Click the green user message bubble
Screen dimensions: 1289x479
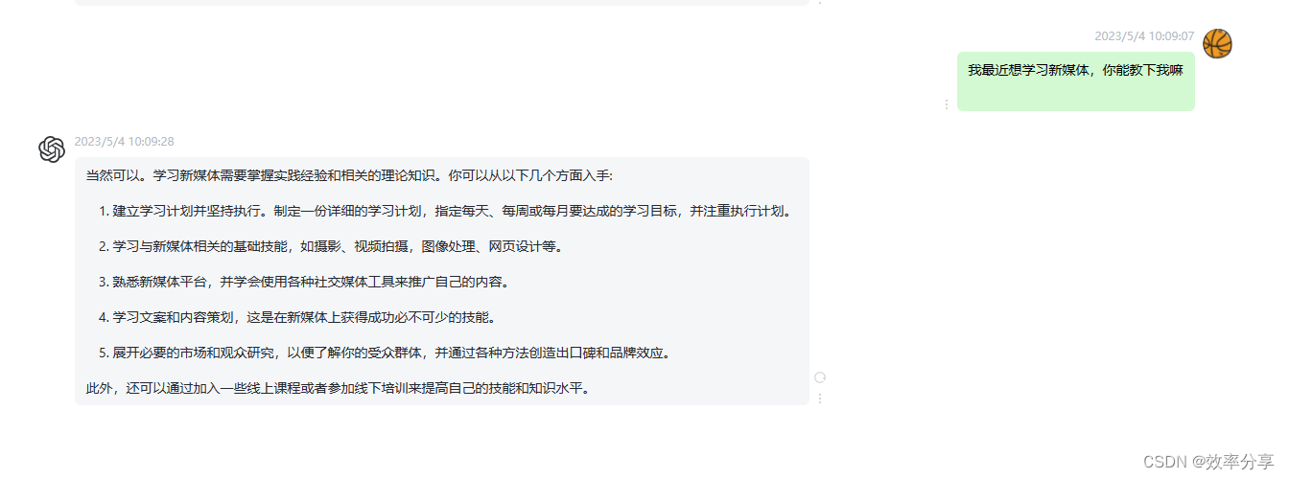[x=1076, y=81]
